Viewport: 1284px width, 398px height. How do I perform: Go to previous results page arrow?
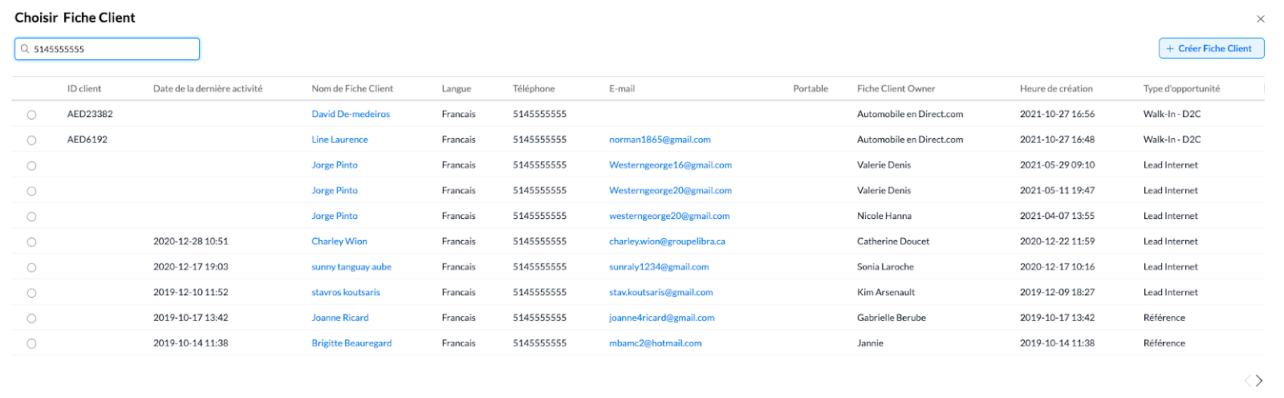point(1248,380)
